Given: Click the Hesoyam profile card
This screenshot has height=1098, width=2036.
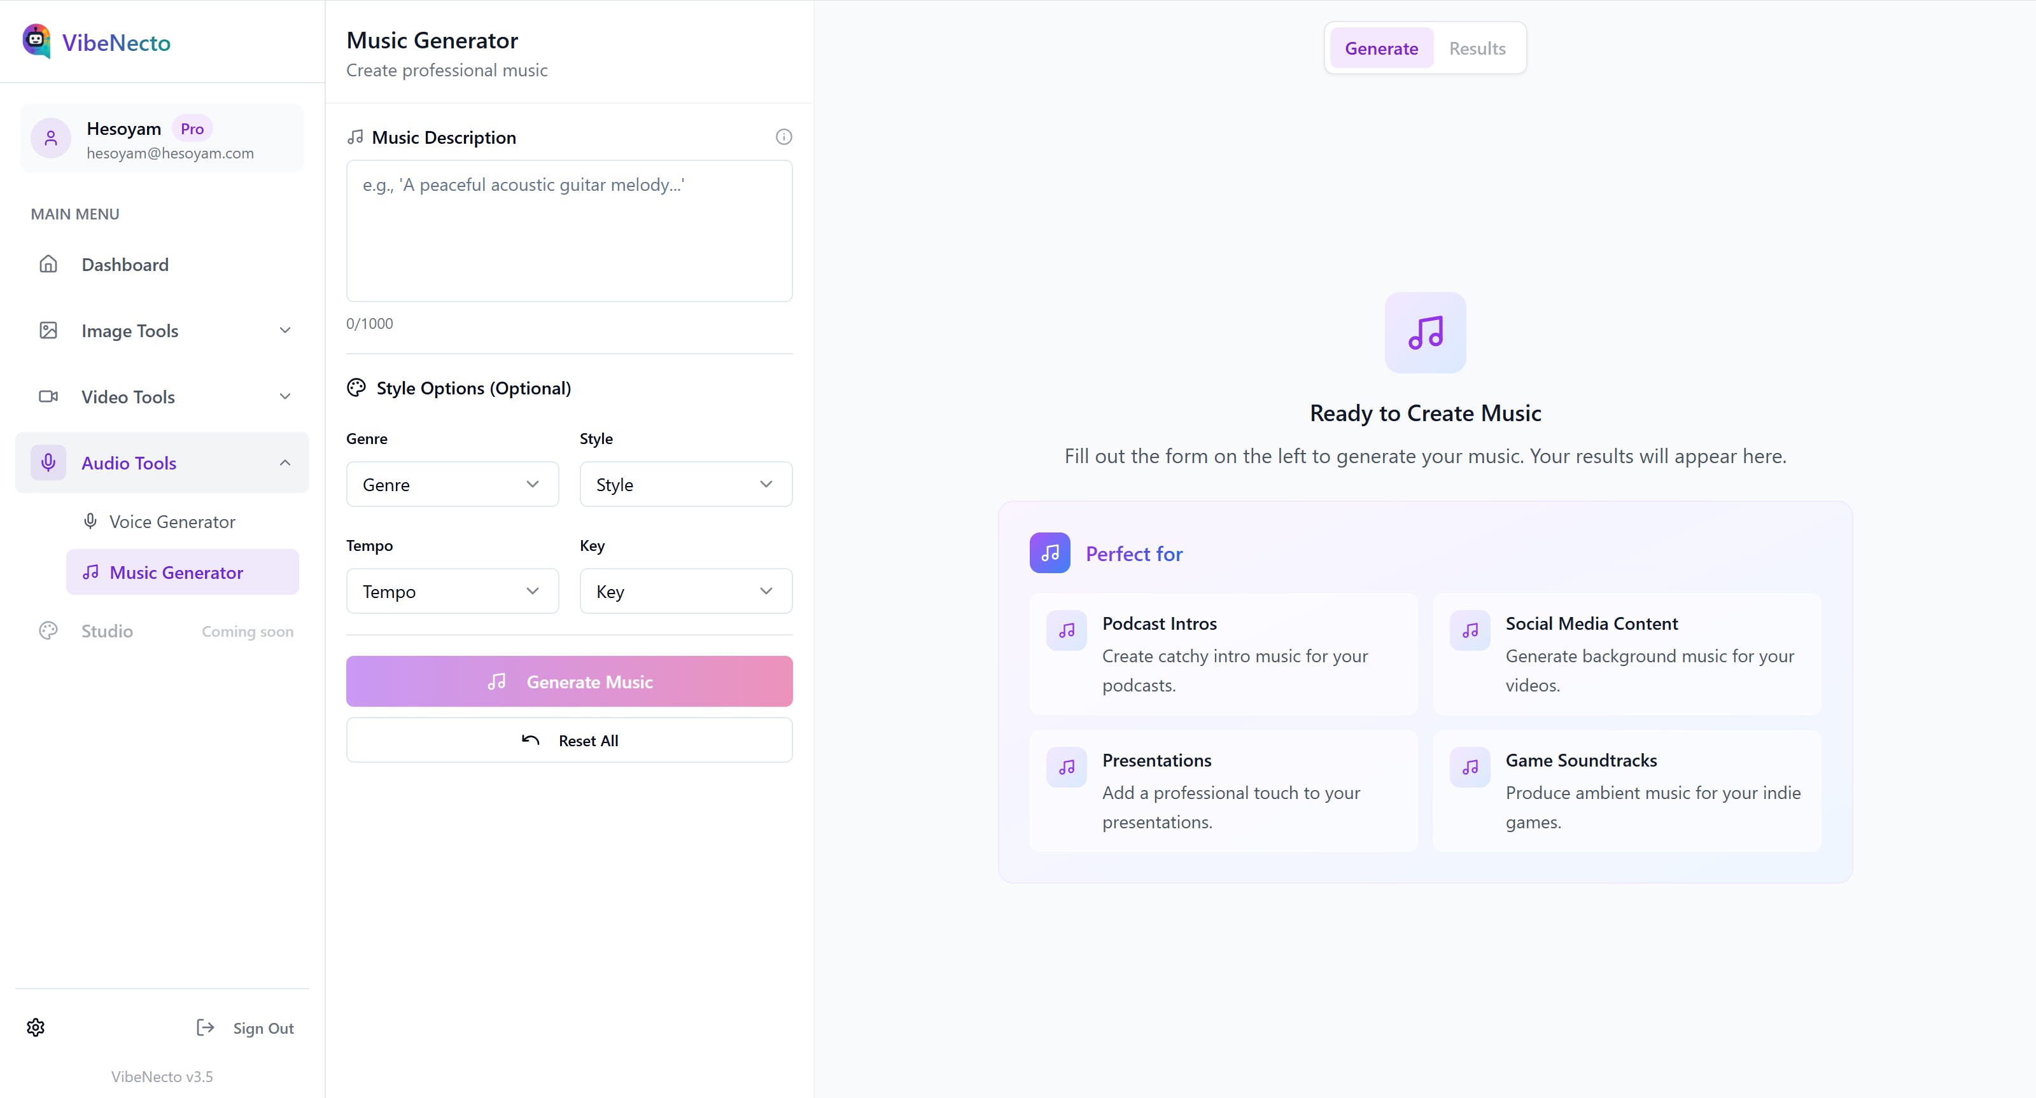Looking at the screenshot, I should (x=162, y=138).
